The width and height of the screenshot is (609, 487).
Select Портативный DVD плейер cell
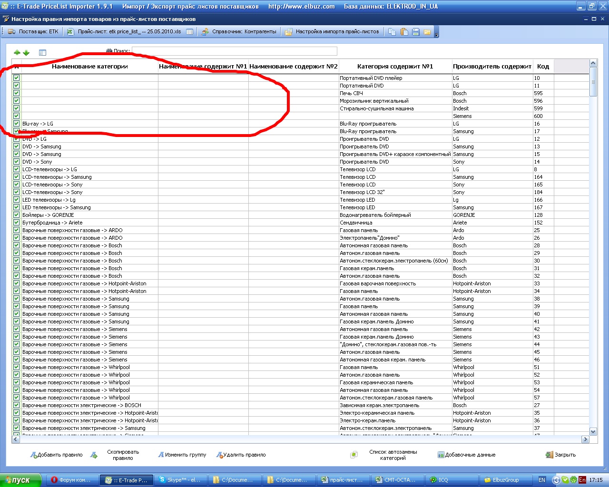[x=395, y=78]
